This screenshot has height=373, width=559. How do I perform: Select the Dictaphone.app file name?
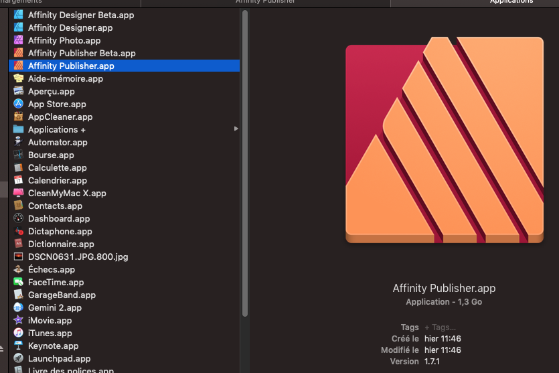click(60, 232)
